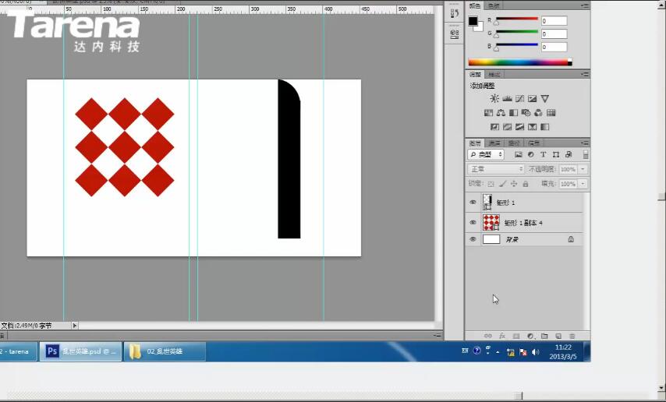Viewport: 666px width, 402px height.
Task: Open the opacity slider dropdown arrow
Action: pyautogui.click(x=583, y=169)
